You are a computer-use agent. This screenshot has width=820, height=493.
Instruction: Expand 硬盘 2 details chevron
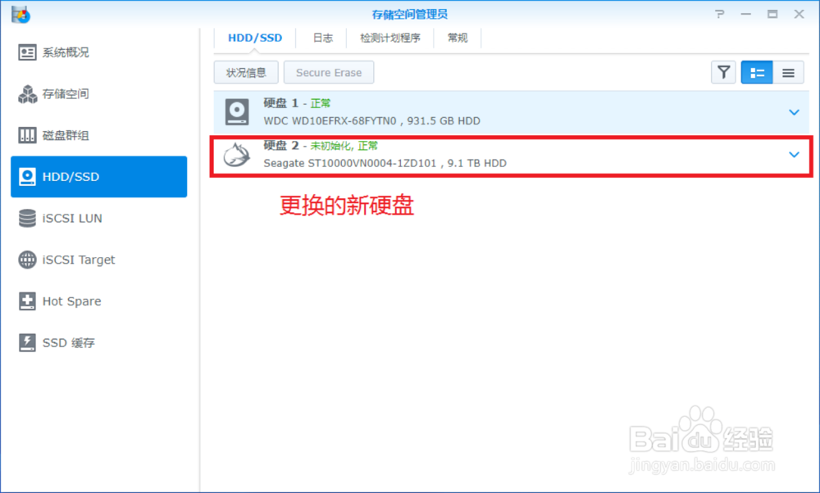tap(794, 155)
